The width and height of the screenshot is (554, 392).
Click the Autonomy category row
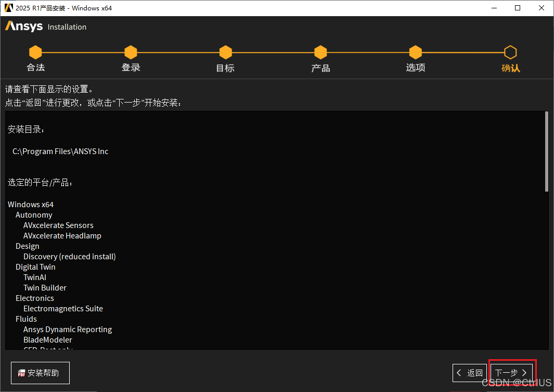(x=34, y=215)
